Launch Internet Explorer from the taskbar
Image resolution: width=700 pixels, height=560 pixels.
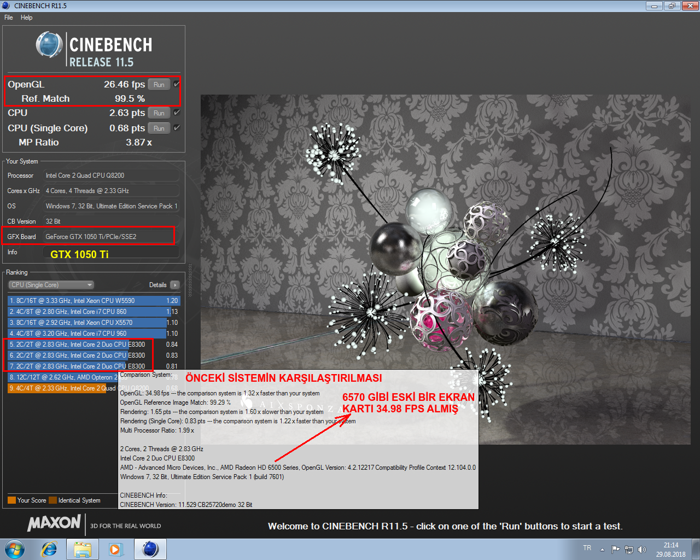click(49, 549)
